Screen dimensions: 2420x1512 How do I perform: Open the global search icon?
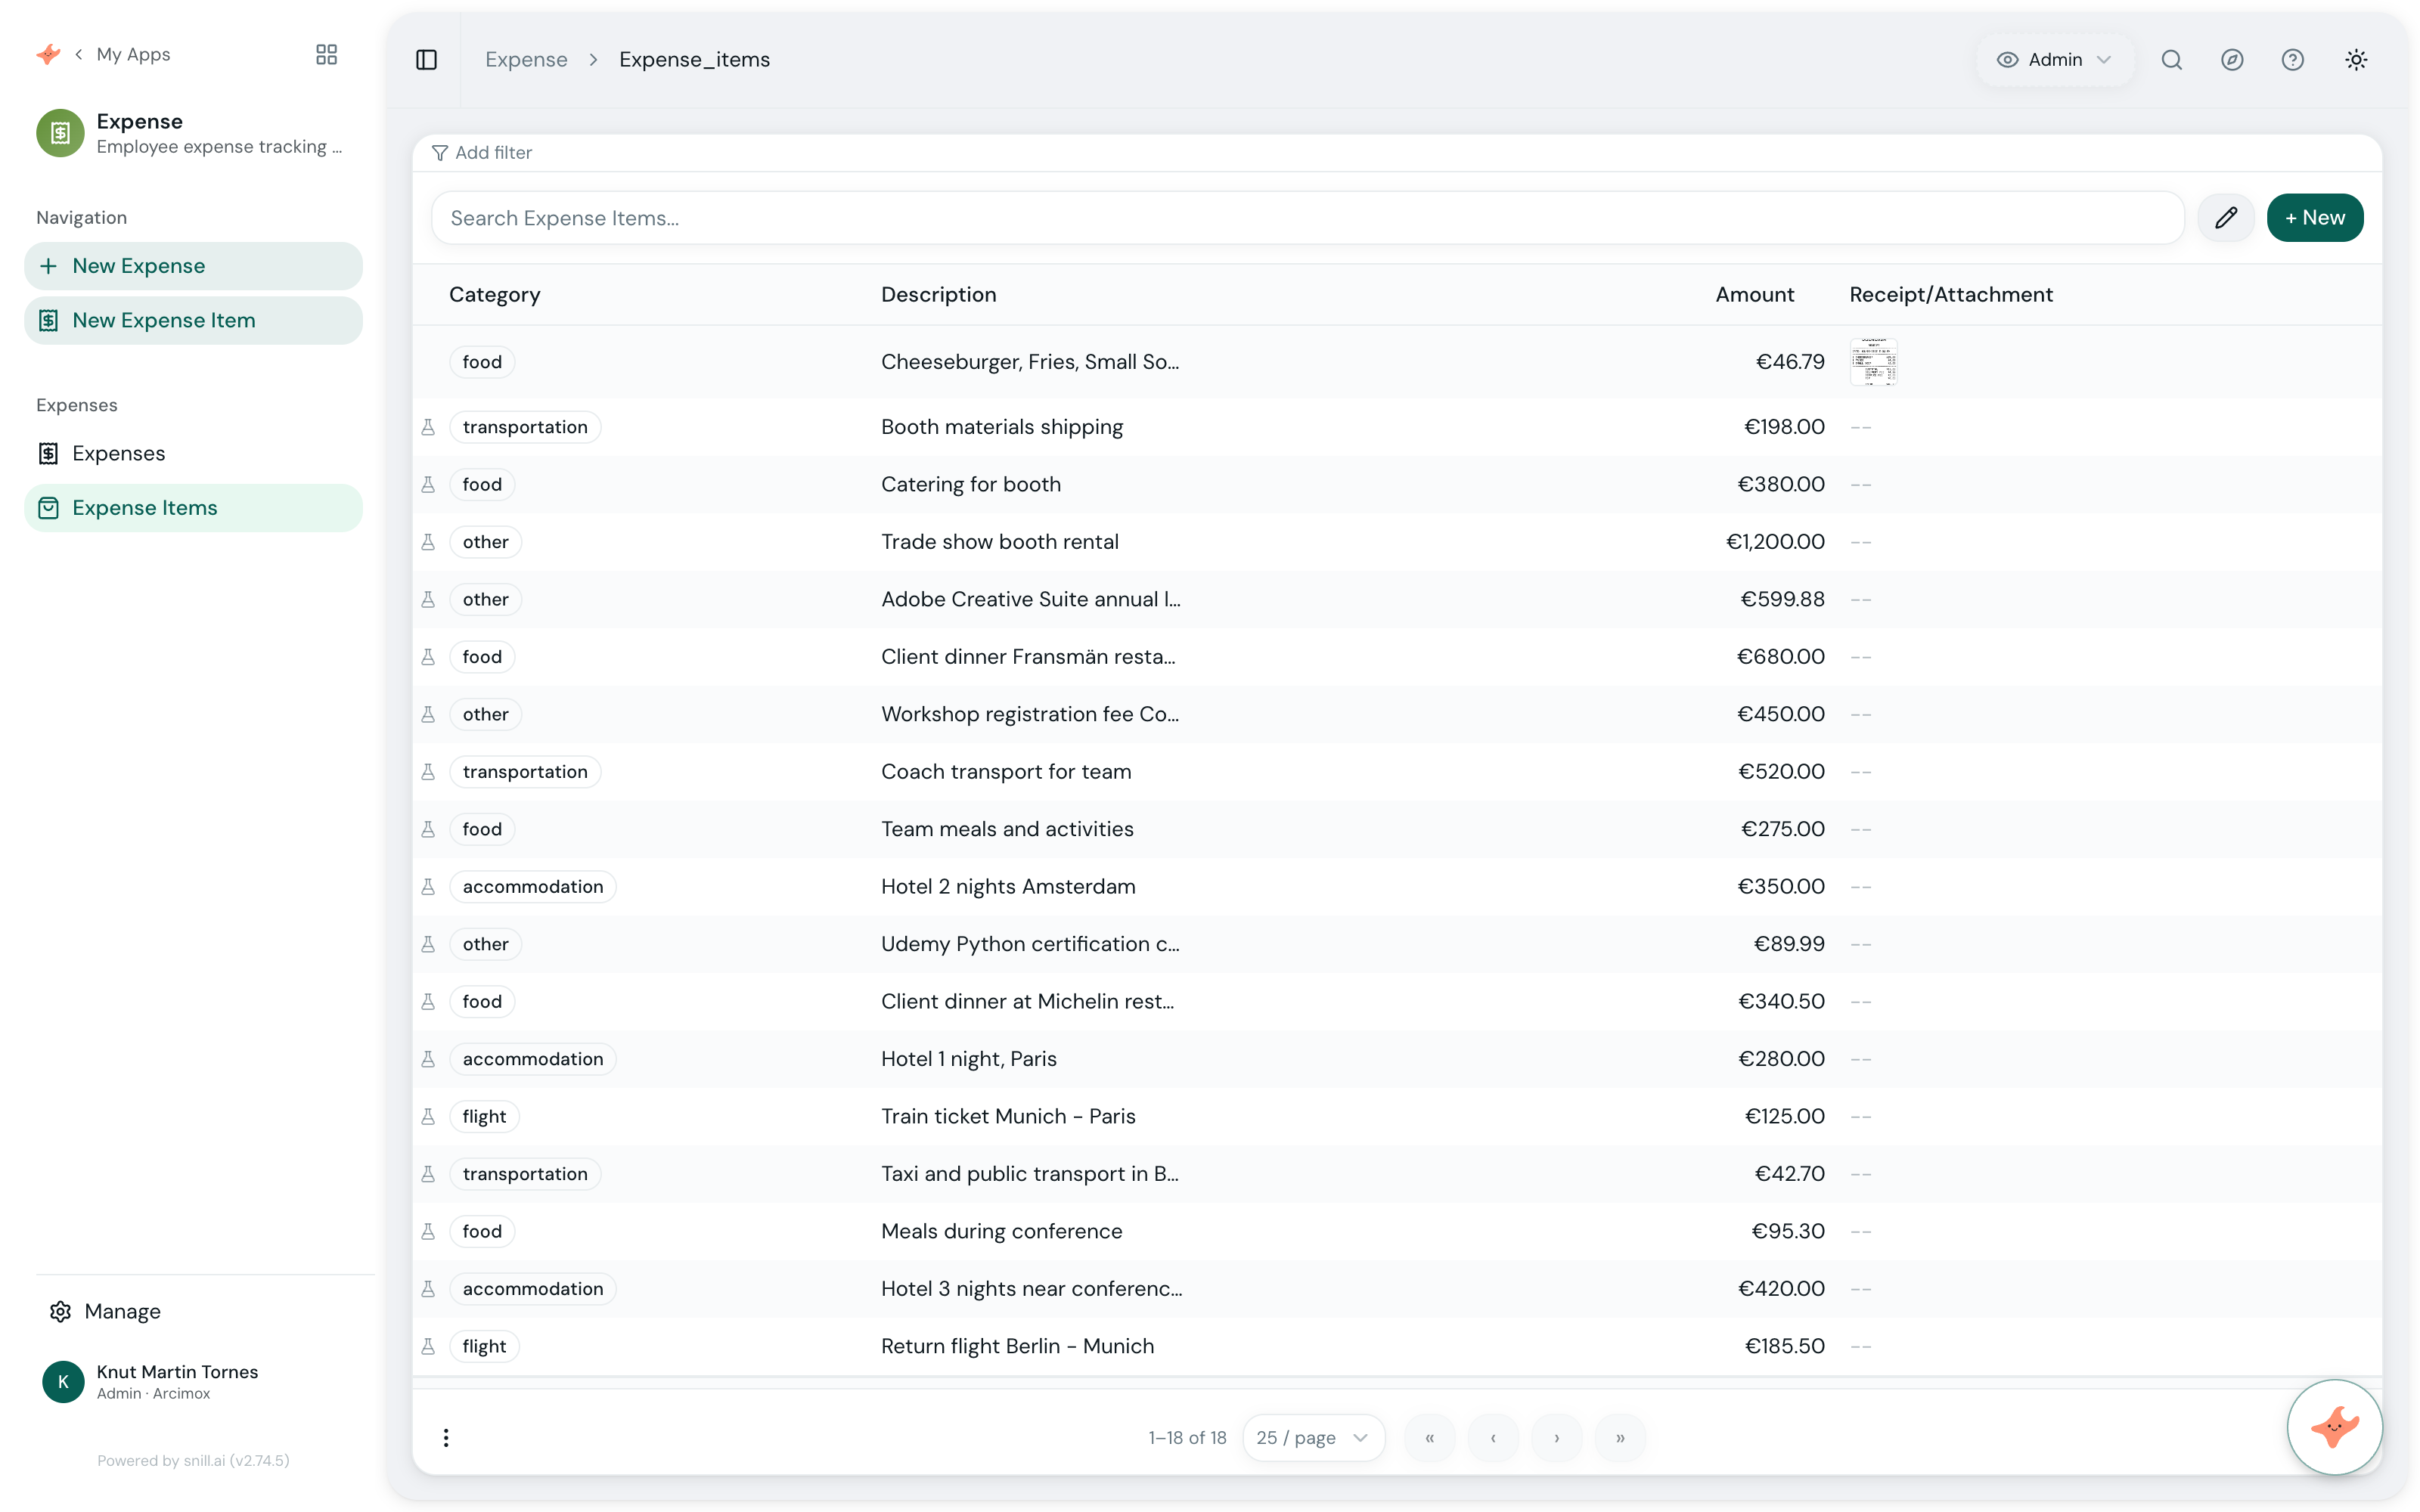pyautogui.click(x=2171, y=60)
